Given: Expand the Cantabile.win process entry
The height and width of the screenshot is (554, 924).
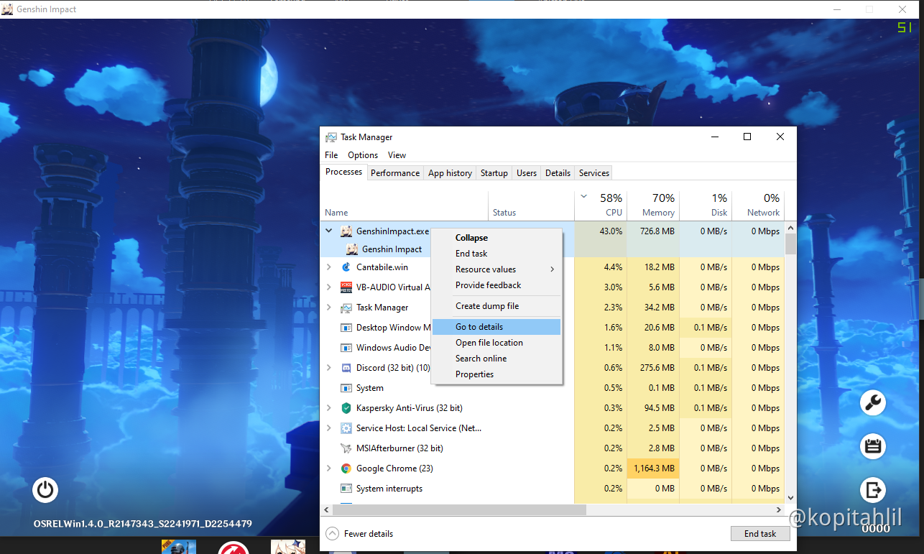Looking at the screenshot, I should point(329,267).
